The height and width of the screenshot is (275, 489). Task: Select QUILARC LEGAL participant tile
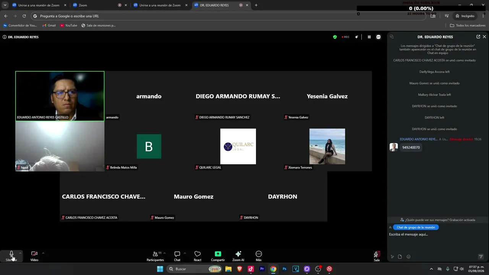coord(238,146)
